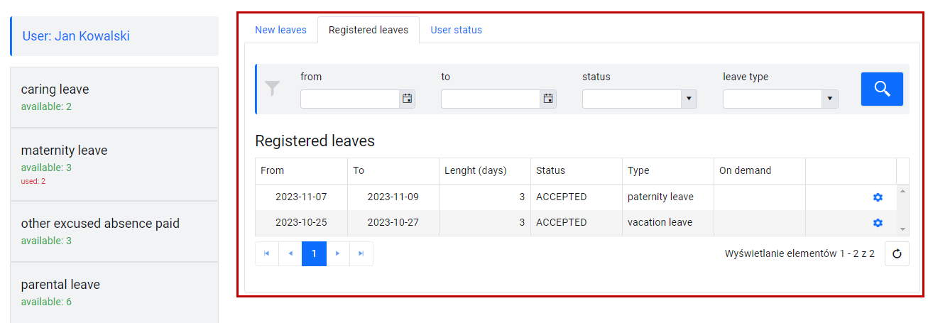Click the paternity leave type cell

[668, 197]
